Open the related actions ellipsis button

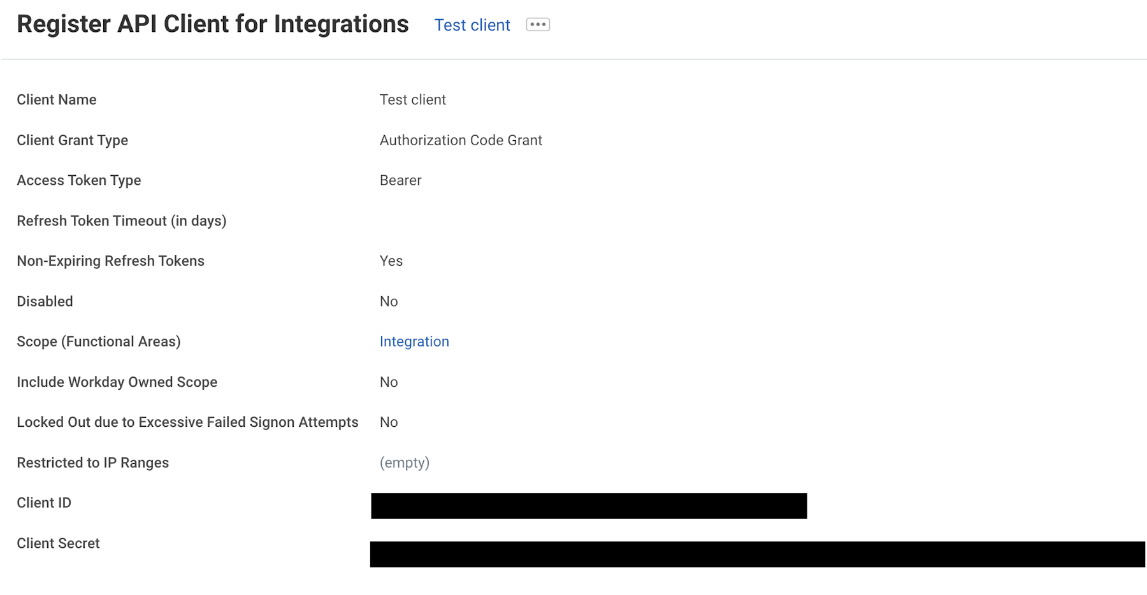538,25
